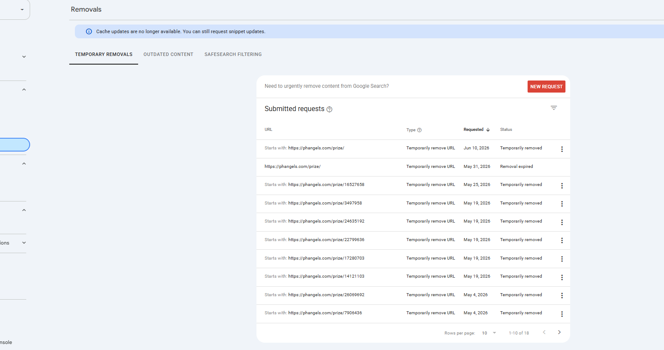Collapse the sidebar section just above the "ions" row
This screenshot has width=664, height=350.
tap(24, 210)
